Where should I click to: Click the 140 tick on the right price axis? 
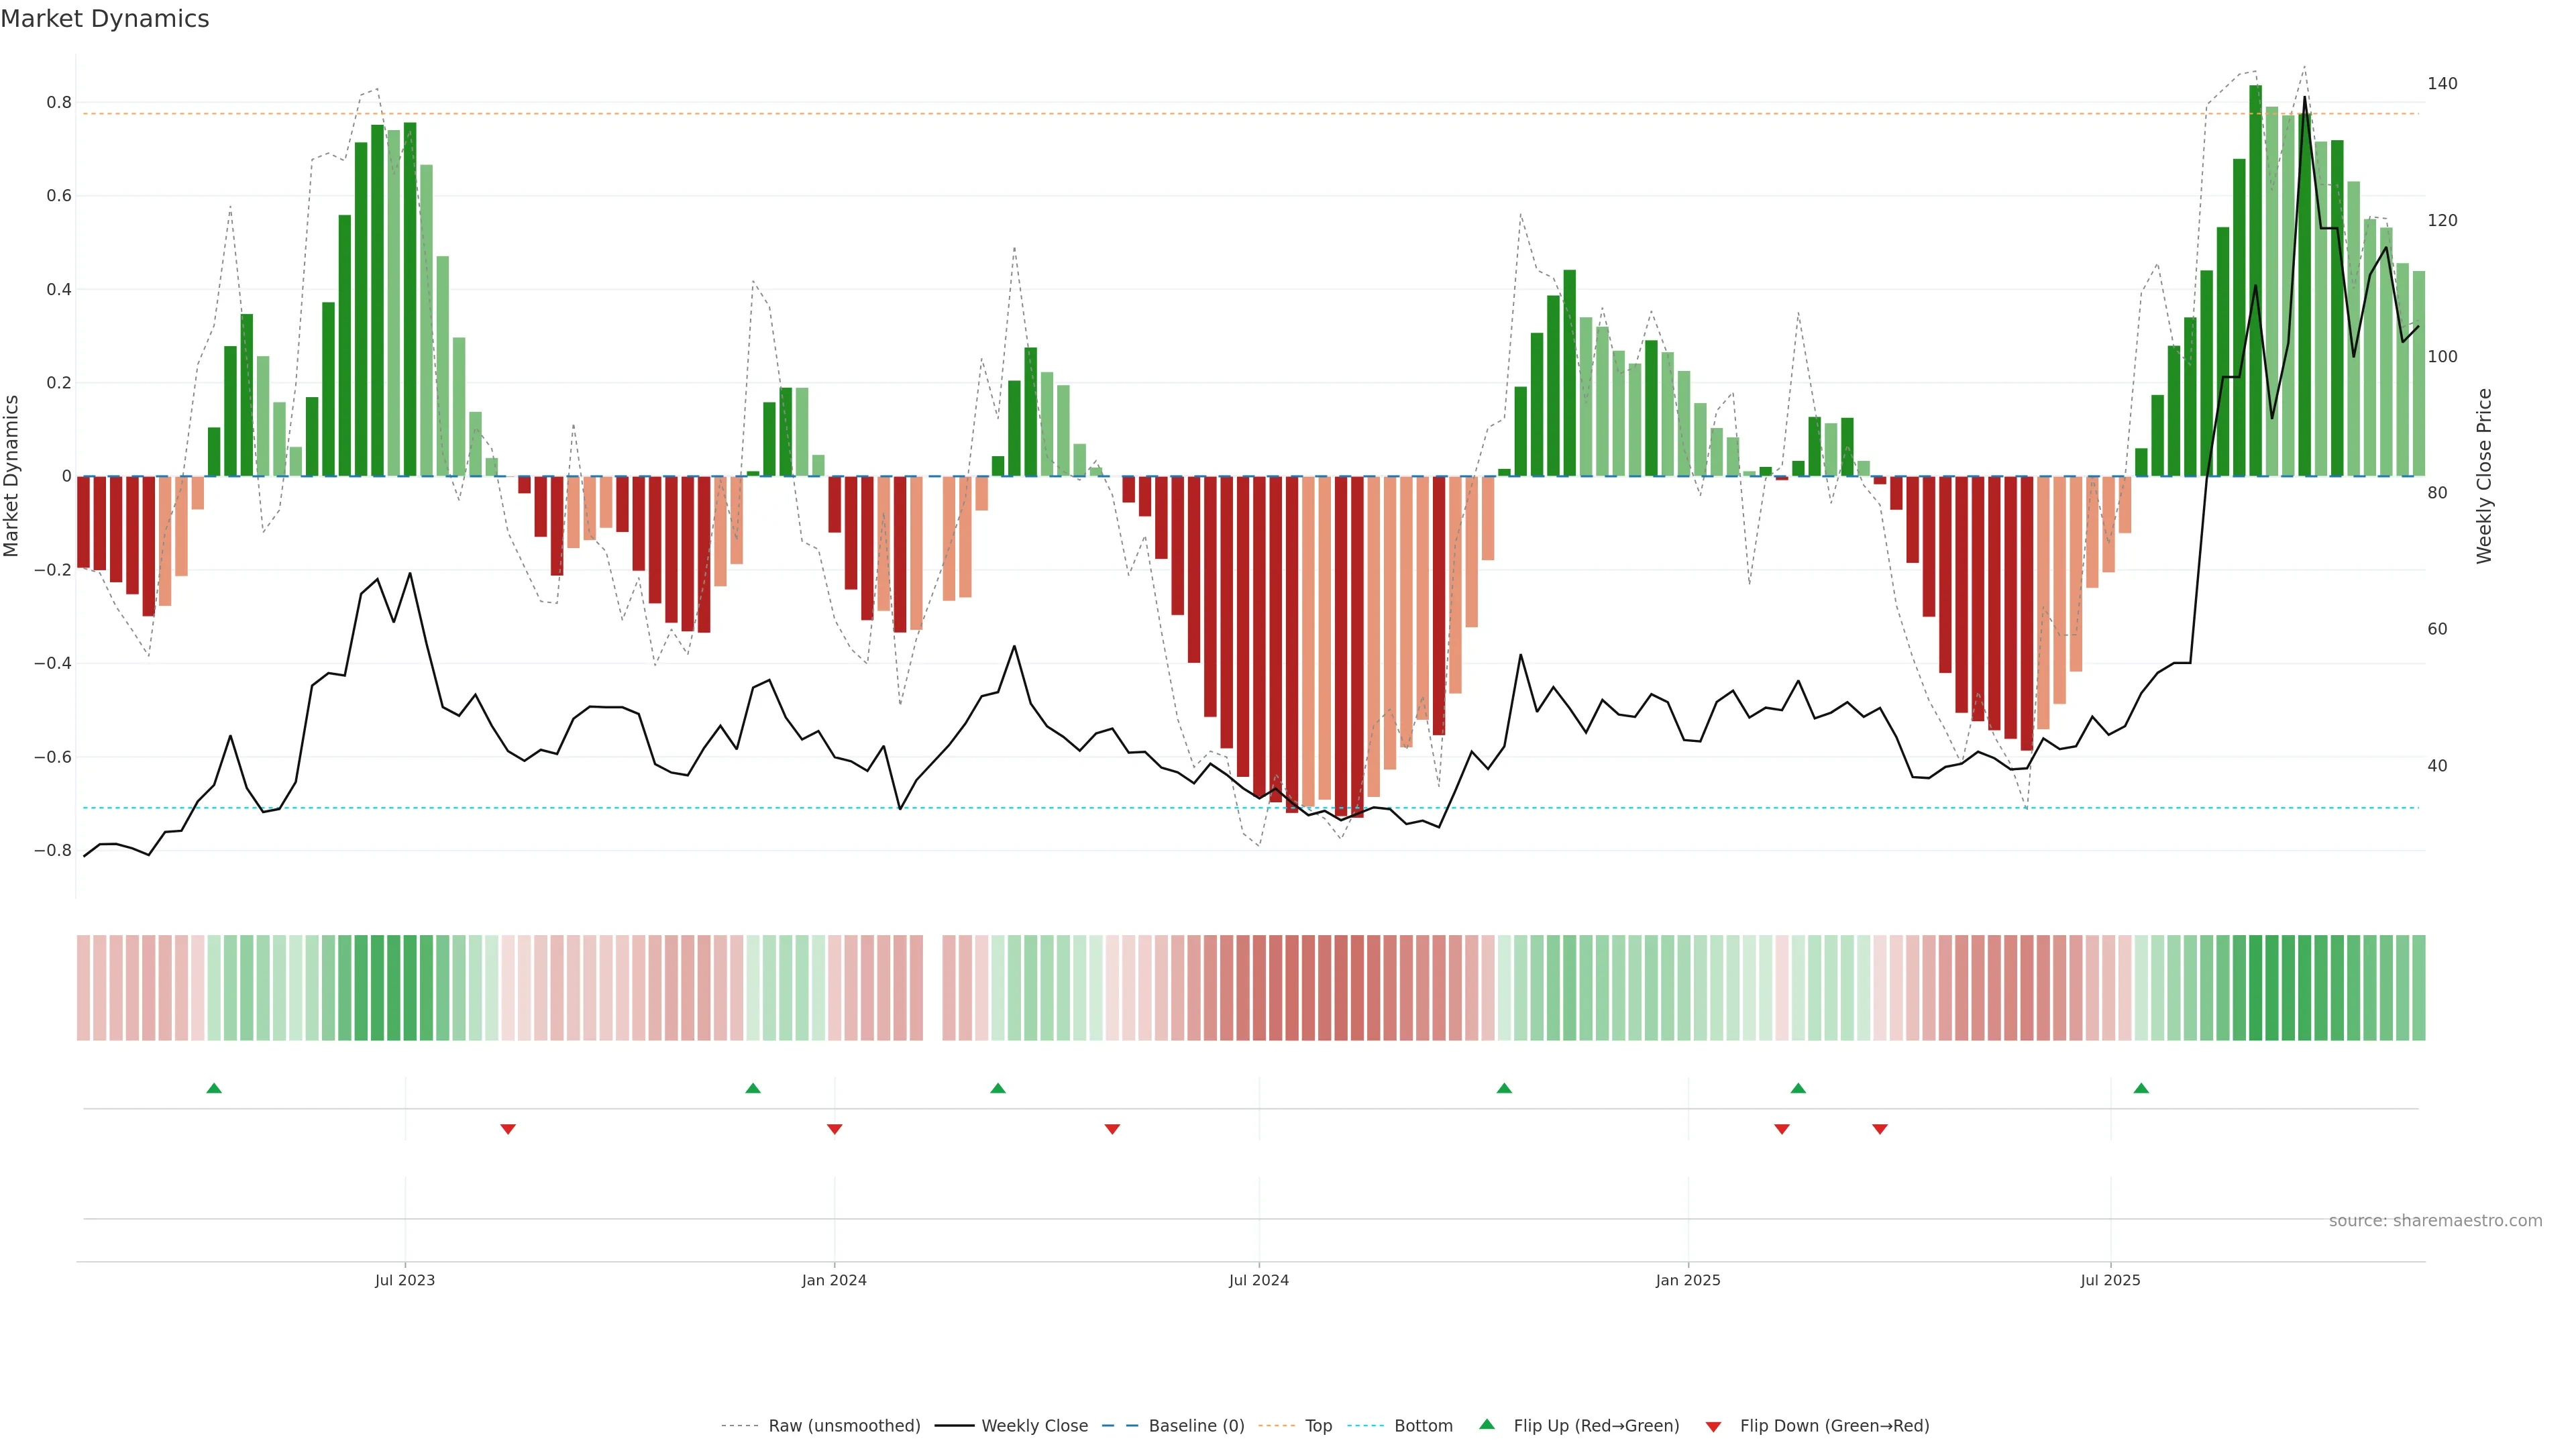(x=2442, y=84)
